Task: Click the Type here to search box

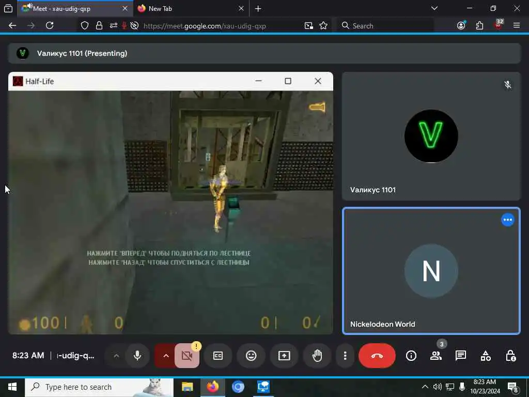Action: (x=99, y=387)
